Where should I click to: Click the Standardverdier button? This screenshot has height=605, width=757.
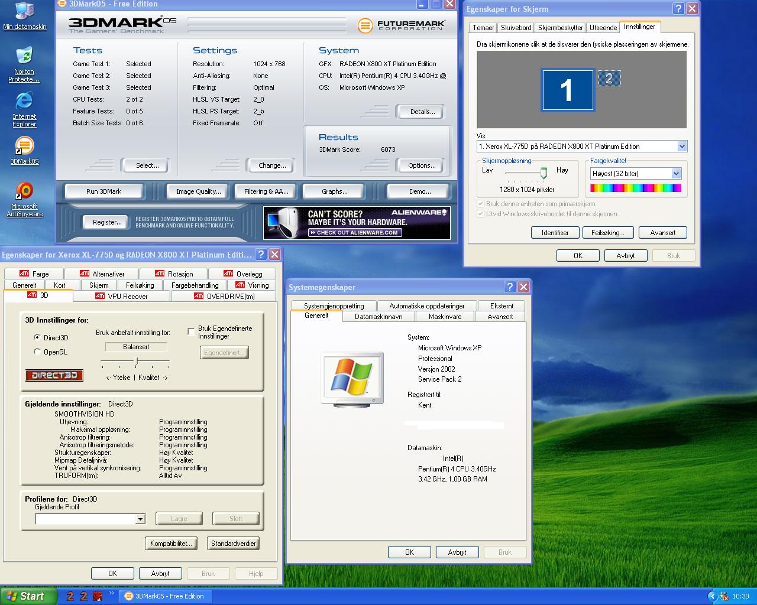tap(234, 543)
